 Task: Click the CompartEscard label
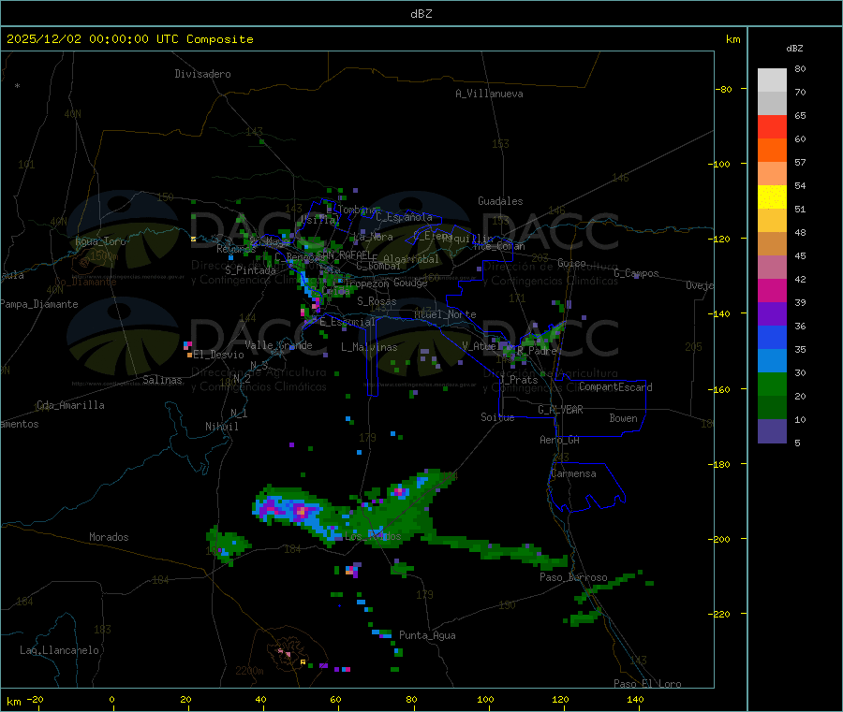(x=615, y=387)
